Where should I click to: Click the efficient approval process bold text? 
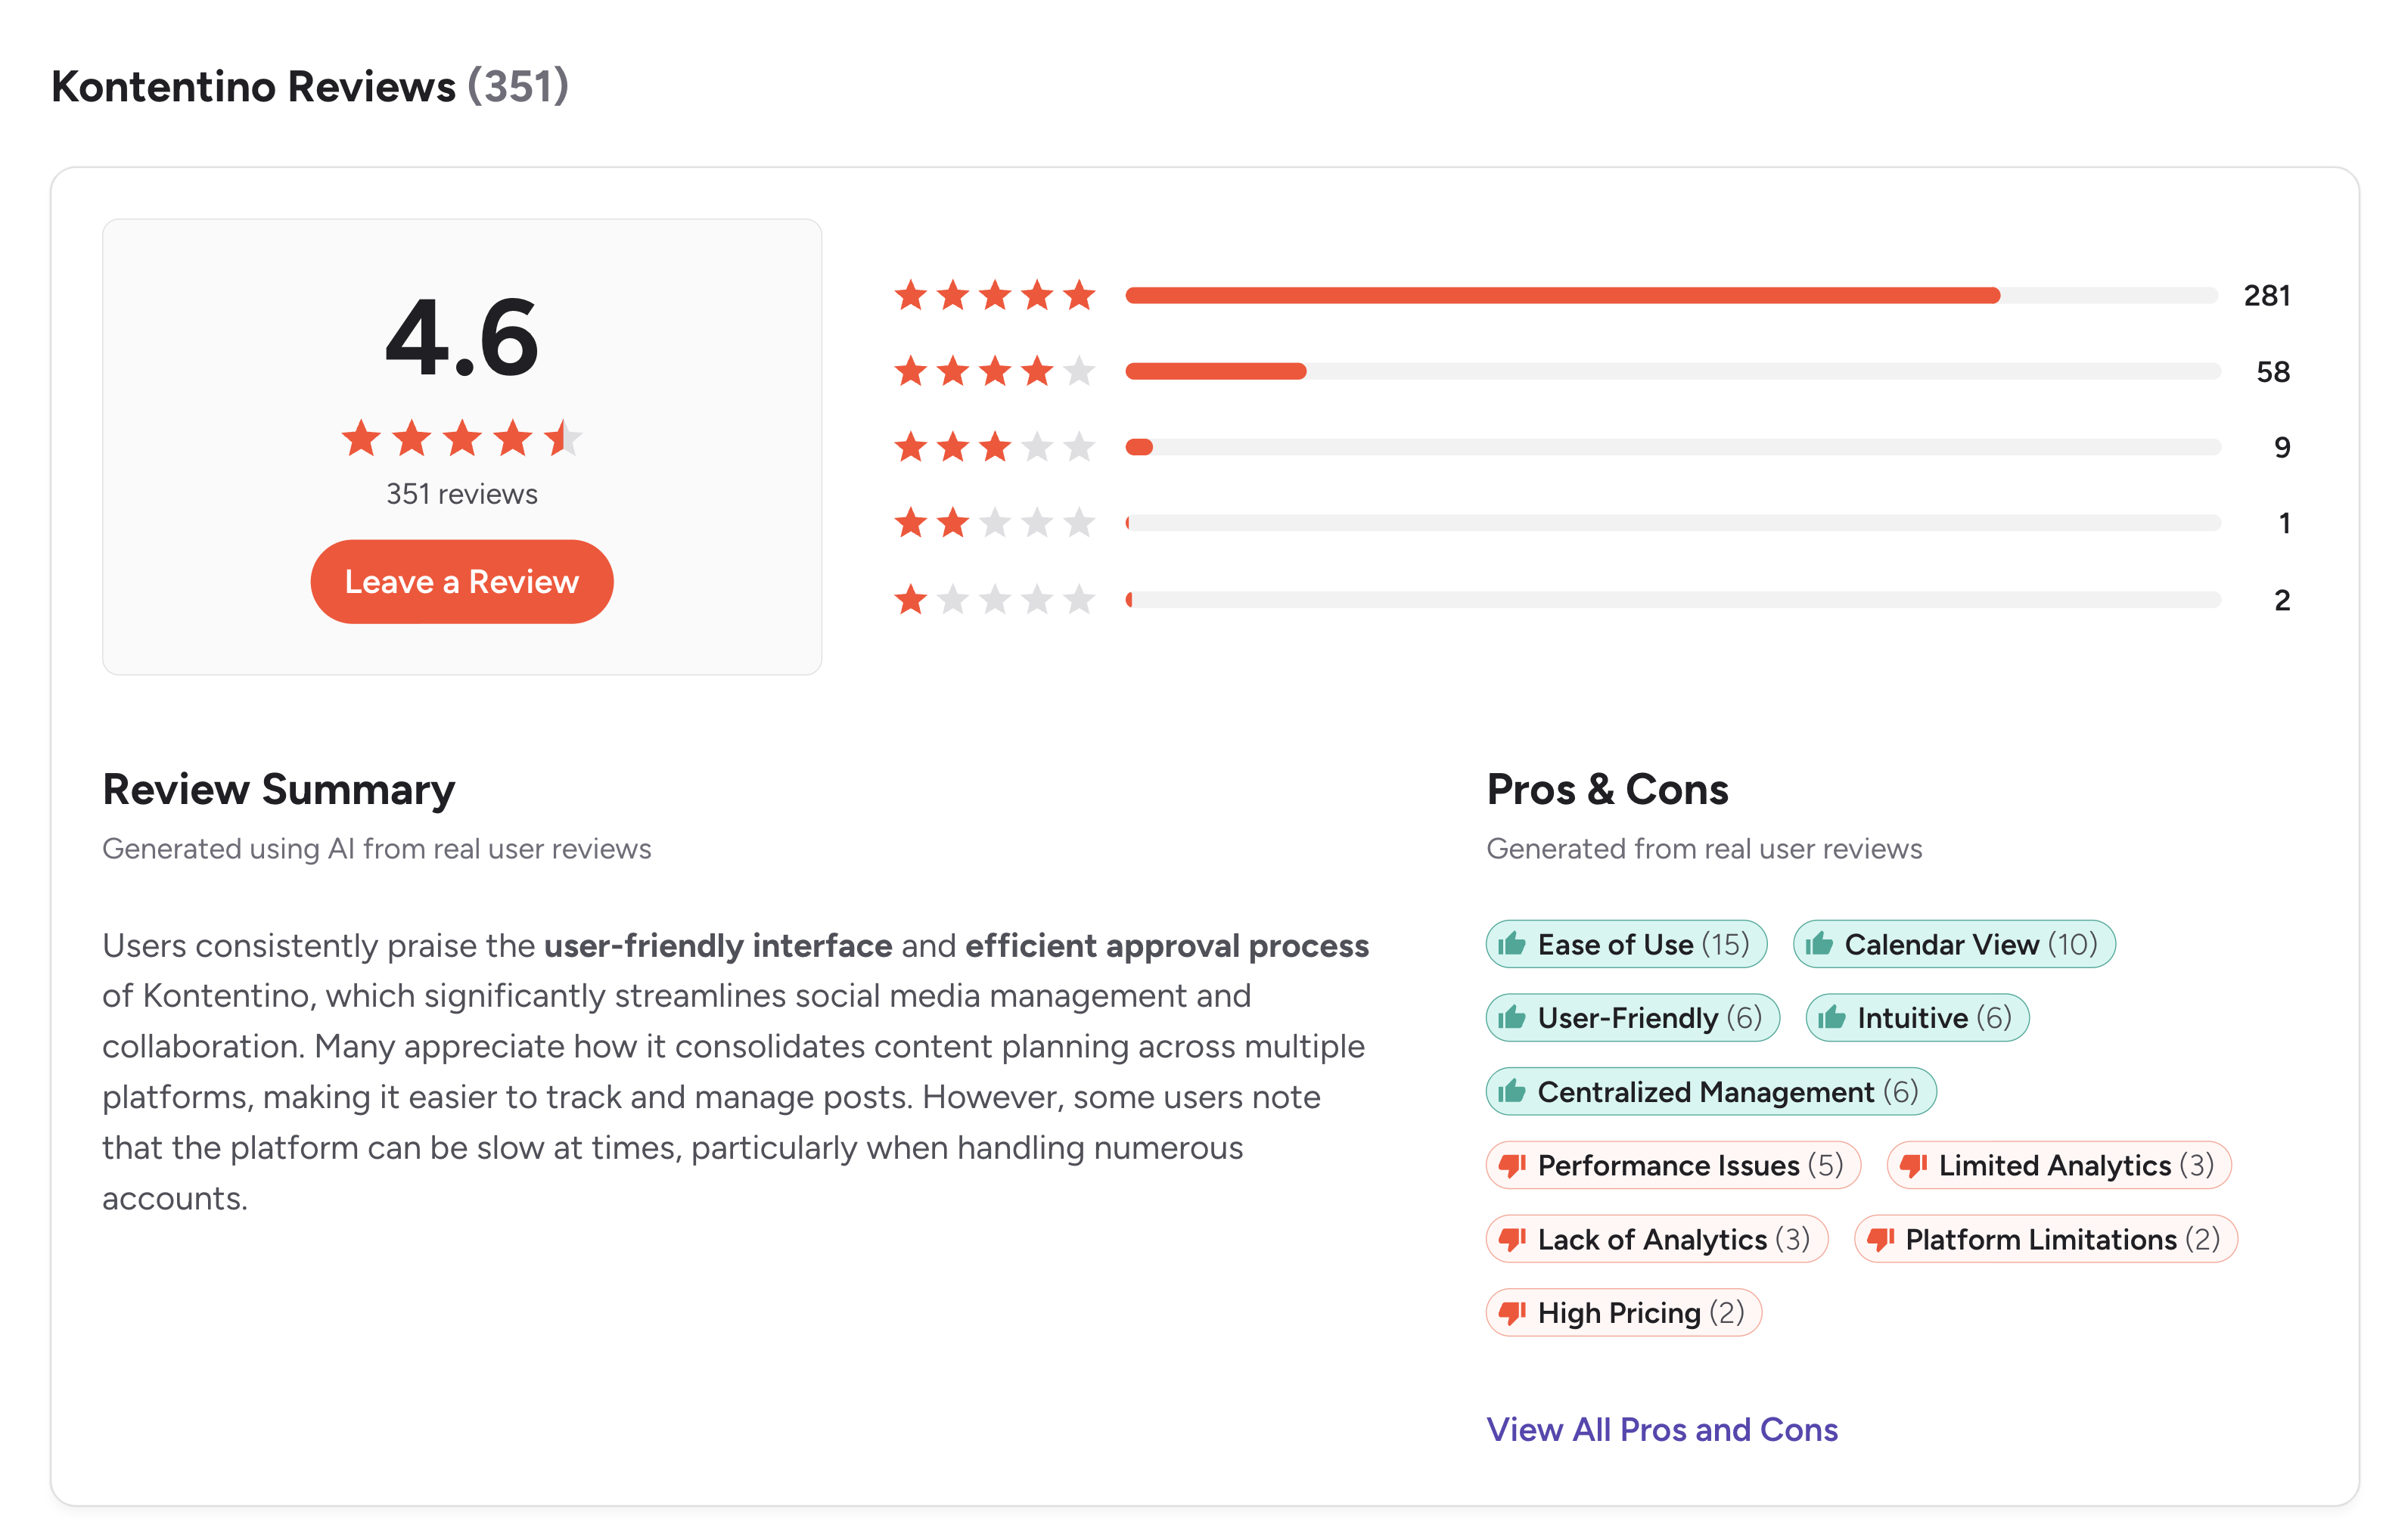[x=1167, y=945]
